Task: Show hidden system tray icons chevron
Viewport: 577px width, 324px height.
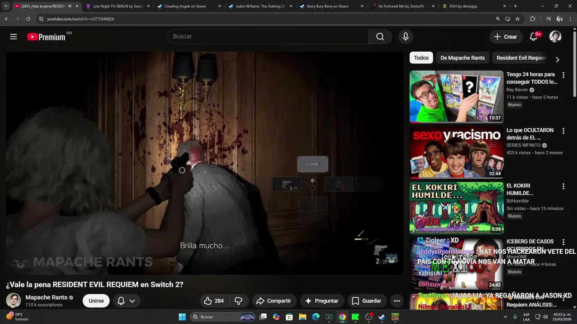Action: click(x=505, y=317)
